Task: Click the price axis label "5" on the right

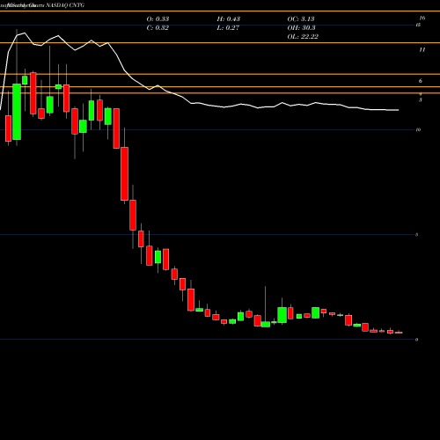Action: tap(416, 235)
